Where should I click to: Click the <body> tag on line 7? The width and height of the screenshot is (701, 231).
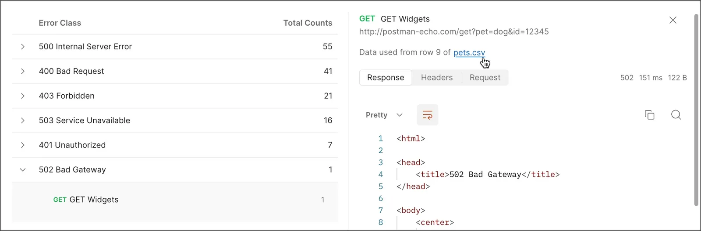(x=411, y=210)
